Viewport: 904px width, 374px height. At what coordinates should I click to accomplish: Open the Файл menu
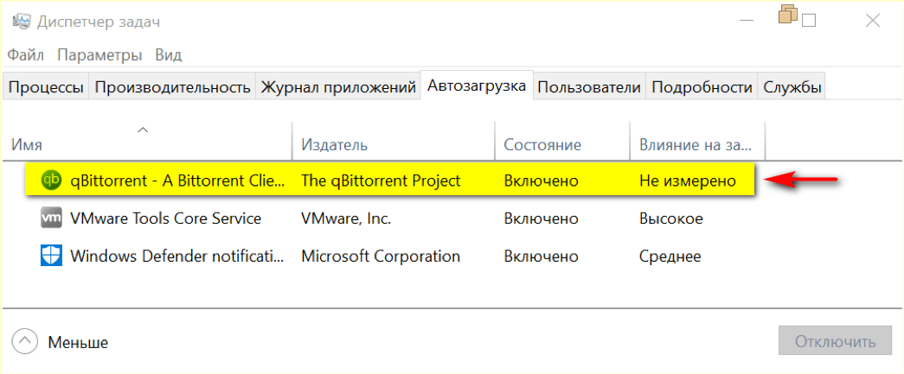coord(25,54)
